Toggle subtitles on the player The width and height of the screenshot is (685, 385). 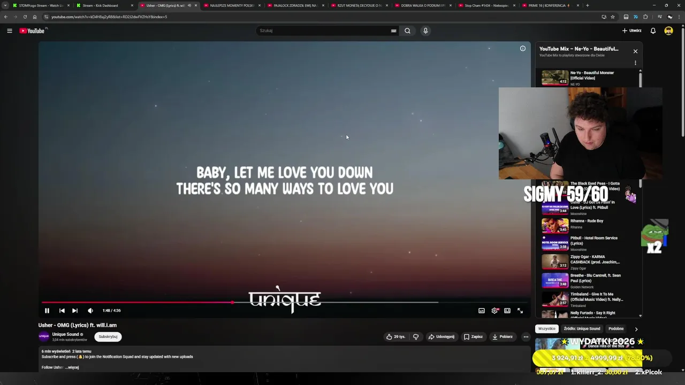(482, 311)
